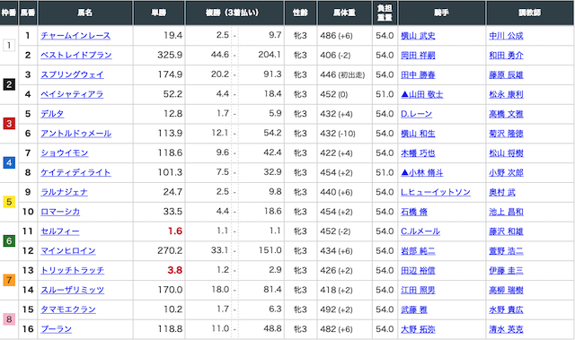Open trainer link 高柳 瑞樹
This screenshot has width=575, height=340.
(x=506, y=291)
